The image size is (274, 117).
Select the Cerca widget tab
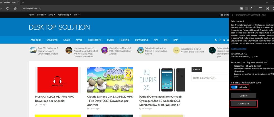coord(197,69)
